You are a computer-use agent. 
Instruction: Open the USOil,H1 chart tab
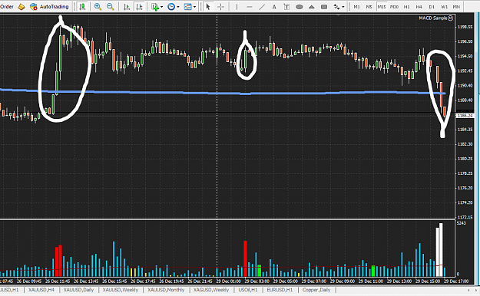(x=248, y=290)
